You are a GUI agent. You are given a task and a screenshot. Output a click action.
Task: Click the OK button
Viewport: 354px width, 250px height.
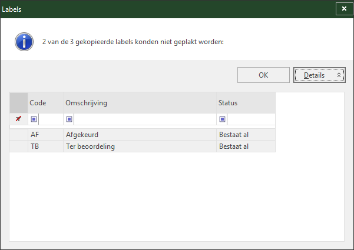[x=263, y=75]
